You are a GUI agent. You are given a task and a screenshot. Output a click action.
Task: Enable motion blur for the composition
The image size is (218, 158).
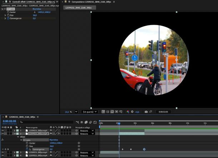(90, 122)
